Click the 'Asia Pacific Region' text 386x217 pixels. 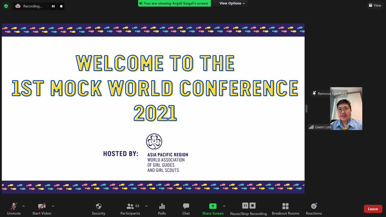pos(168,155)
